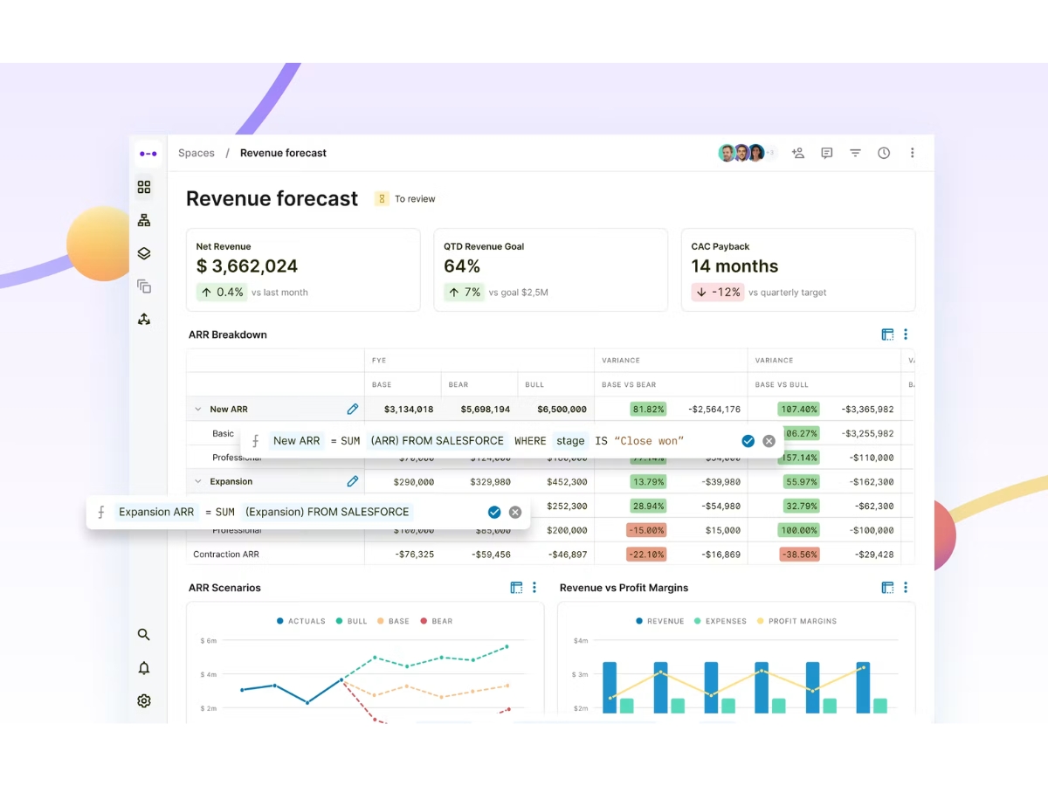
Task: Confirm the New ARR formula with checkmark
Action: 748,441
